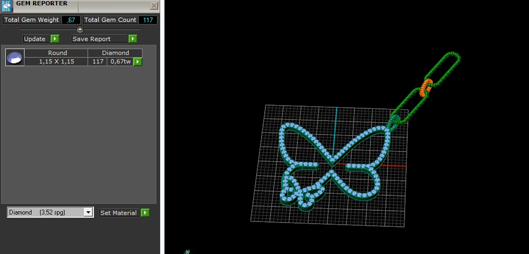Click the green arrow next to Set Material
Image resolution: width=529 pixels, height=254 pixels.
[145, 213]
